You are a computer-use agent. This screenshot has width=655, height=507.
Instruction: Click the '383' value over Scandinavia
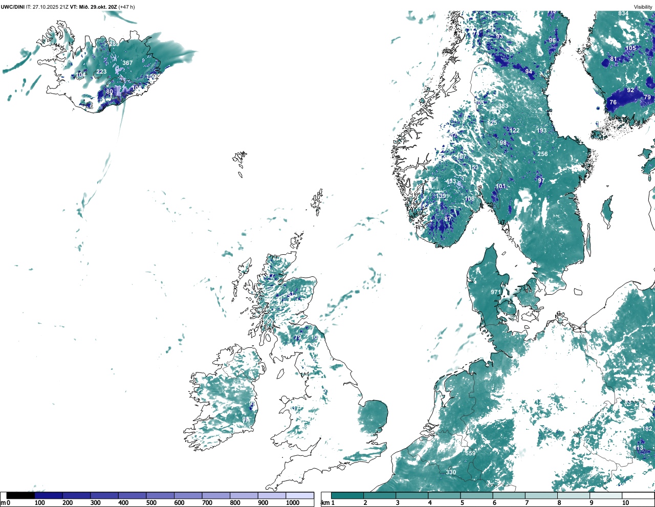point(504,106)
